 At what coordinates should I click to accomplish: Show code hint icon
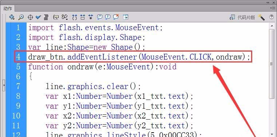56,17
